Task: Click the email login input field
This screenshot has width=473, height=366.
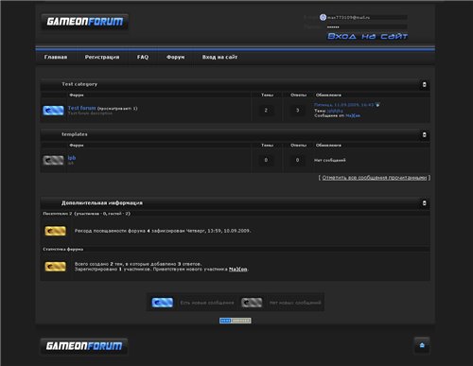Action: (367, 17)
